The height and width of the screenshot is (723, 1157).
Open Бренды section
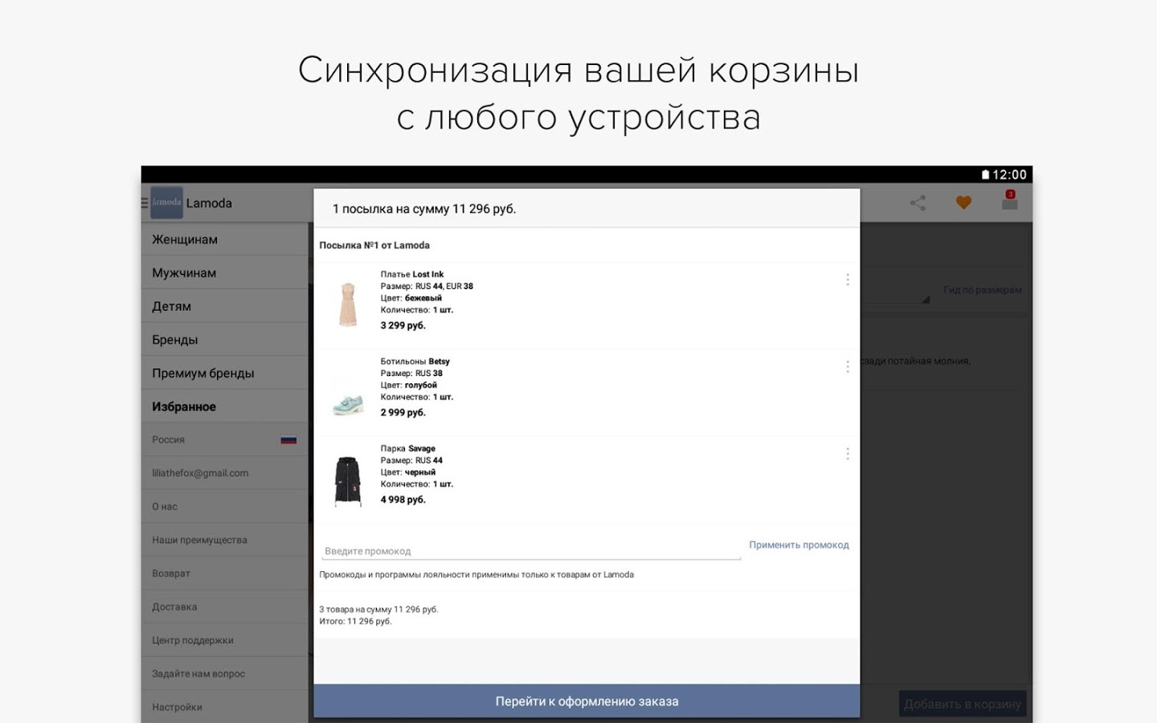(225, 340)
